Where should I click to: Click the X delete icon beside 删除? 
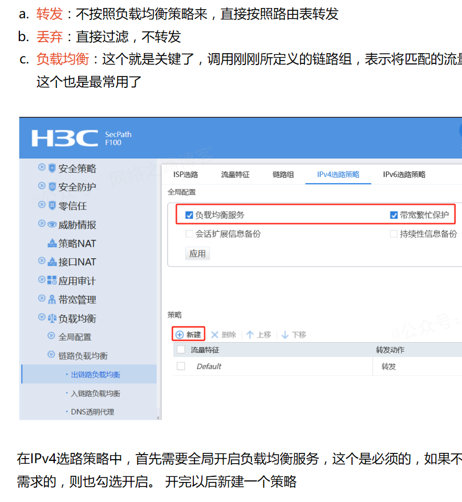pos(214,335)
